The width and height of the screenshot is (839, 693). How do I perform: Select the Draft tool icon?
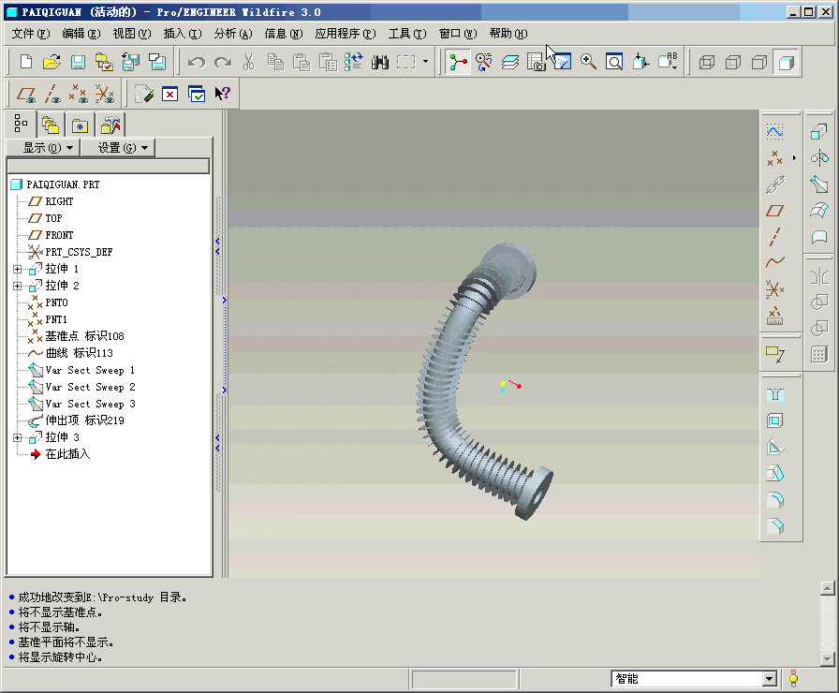pyautogui.click(x=774, y=474)
